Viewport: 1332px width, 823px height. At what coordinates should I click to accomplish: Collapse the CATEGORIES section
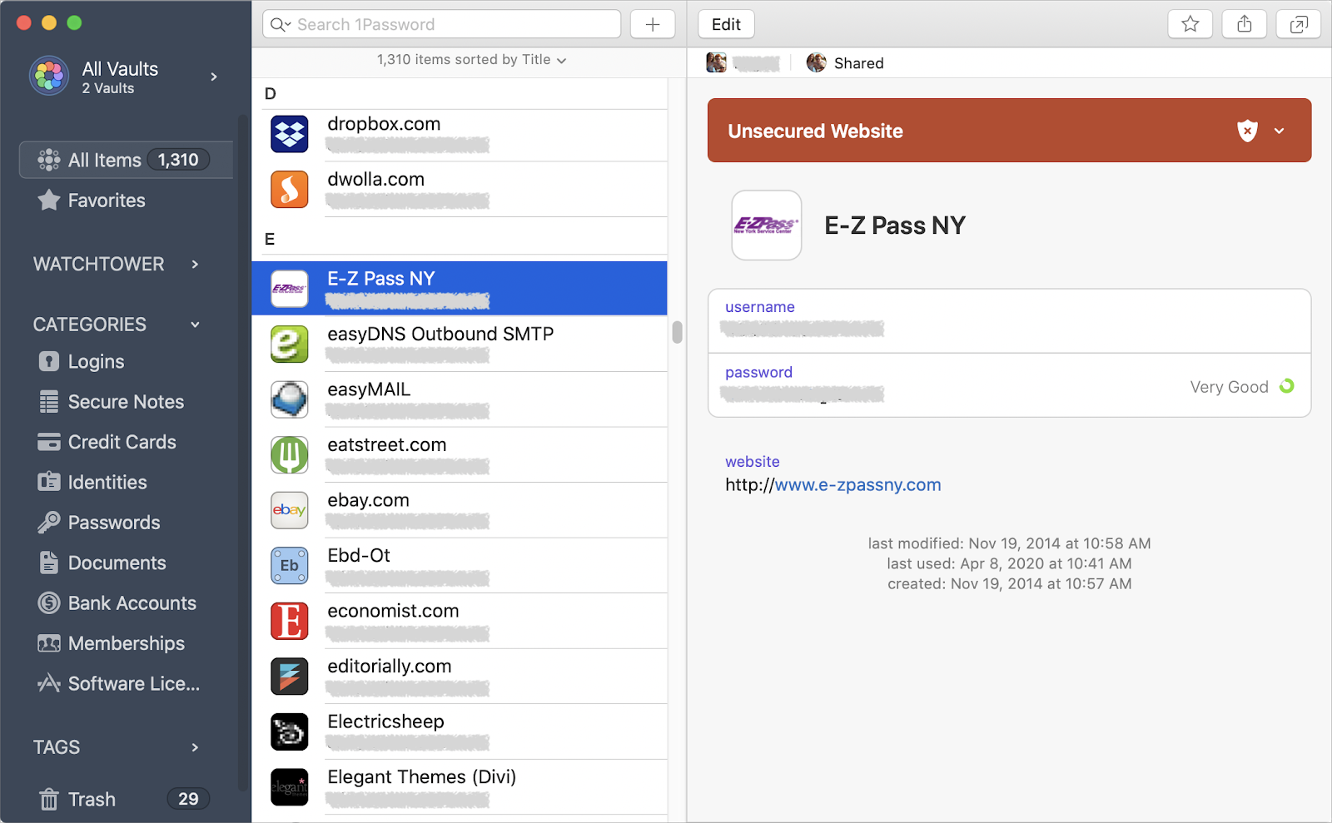point(195,325)
